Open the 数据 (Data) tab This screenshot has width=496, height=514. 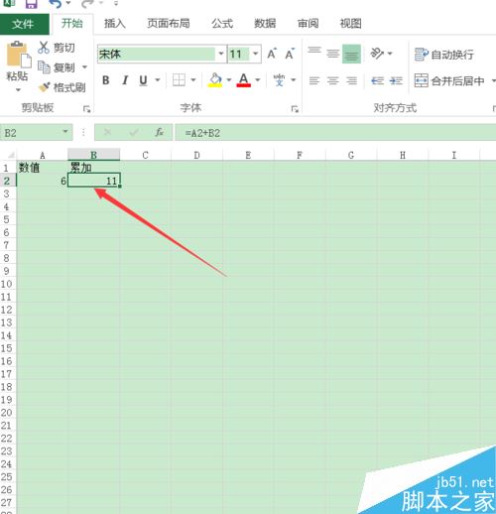coord(265,24)
